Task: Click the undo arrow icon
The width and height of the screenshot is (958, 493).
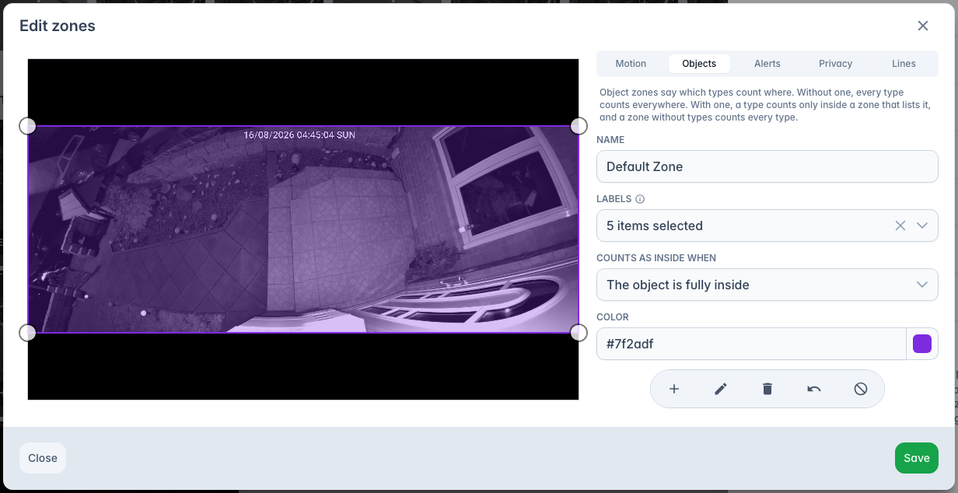Action: pos(814,389)
